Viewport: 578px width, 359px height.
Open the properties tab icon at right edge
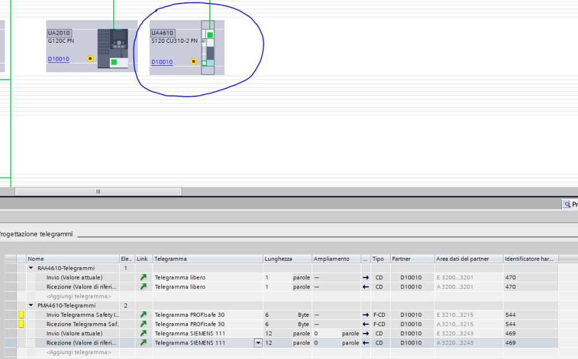click(567, 204)
